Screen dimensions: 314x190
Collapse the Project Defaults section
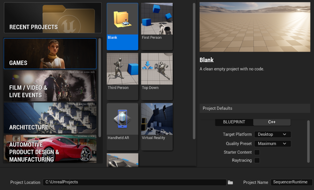point(255,108)
